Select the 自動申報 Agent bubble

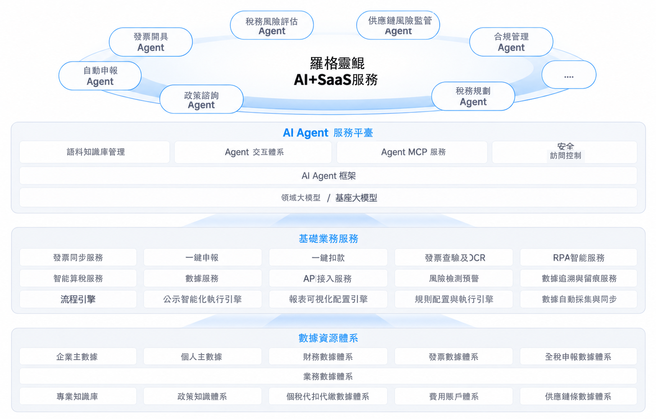coord(100,76)
